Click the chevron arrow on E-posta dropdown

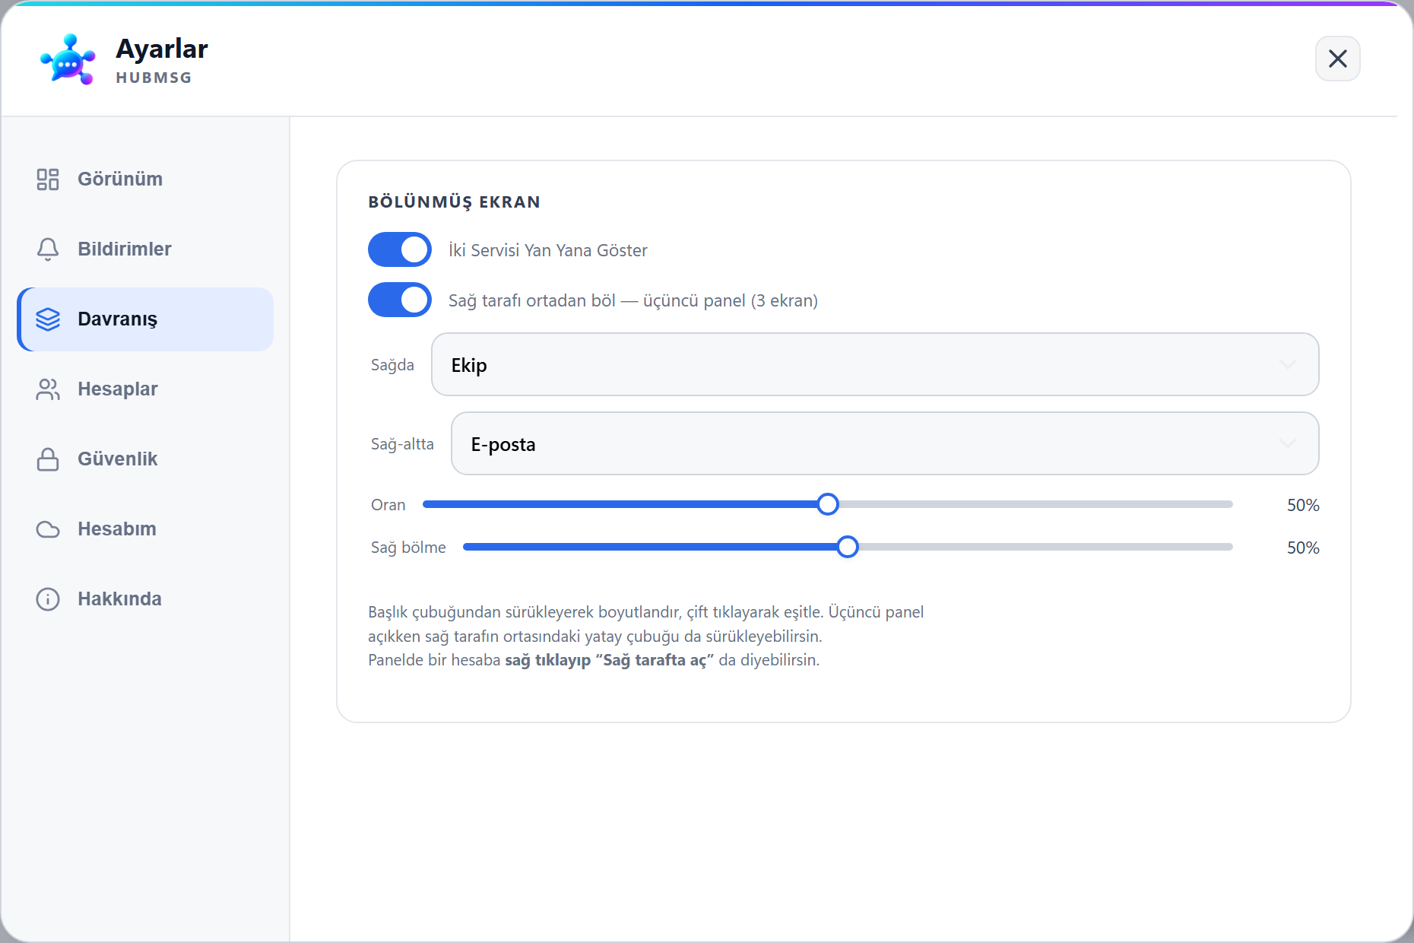[x=1287, y=443]
